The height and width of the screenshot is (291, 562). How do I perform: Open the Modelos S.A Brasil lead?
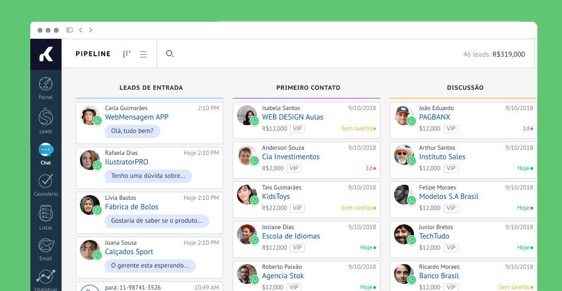[x=449, y=197]
